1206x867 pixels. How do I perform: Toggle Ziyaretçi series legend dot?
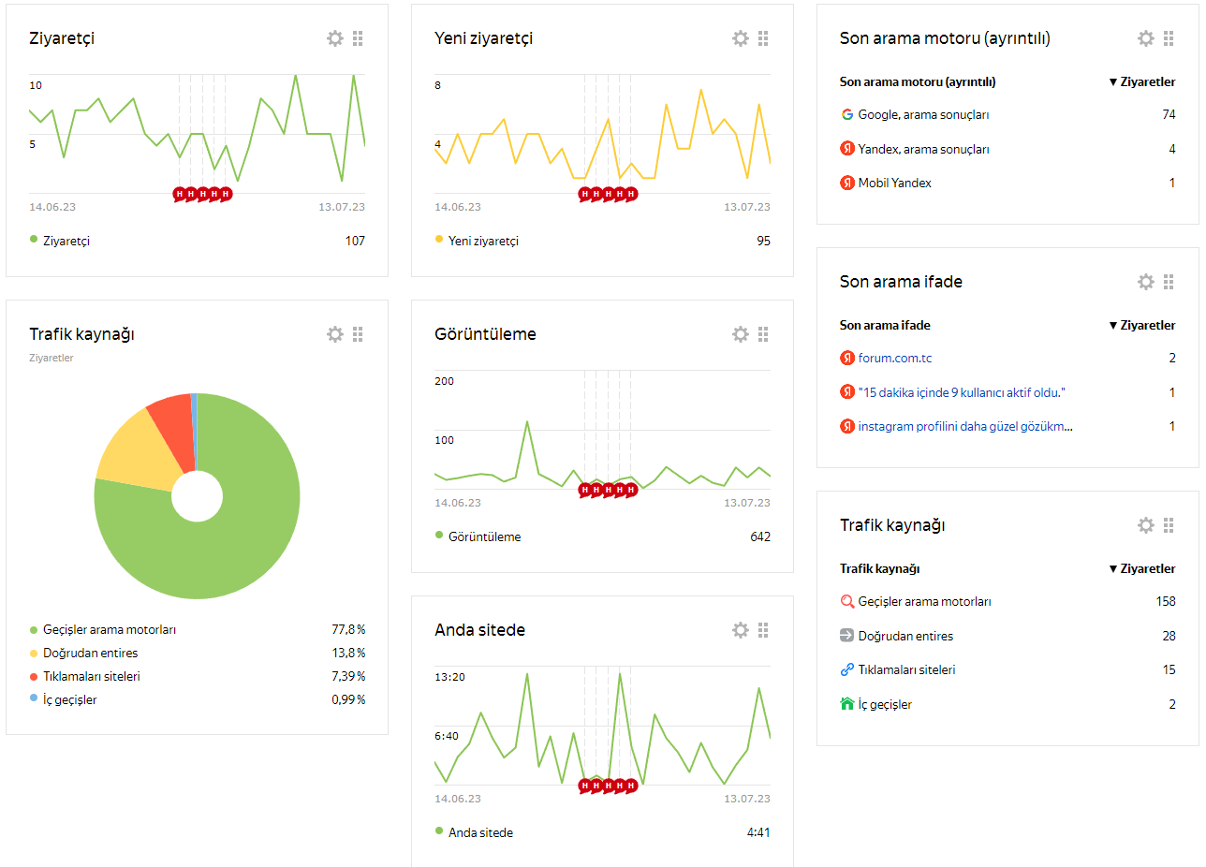[34, 240]
